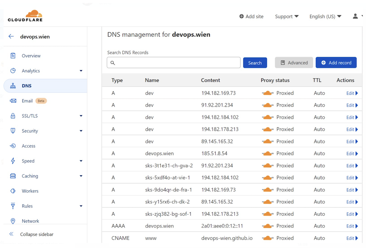This screenshot has width=366, height=248.
Task: Click the Access sidebar icon
Action: [x=13, y=146]
